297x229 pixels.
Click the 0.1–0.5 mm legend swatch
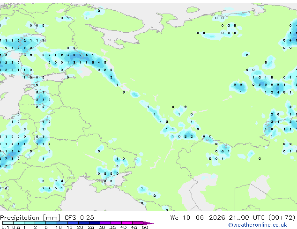coord(8,223)
